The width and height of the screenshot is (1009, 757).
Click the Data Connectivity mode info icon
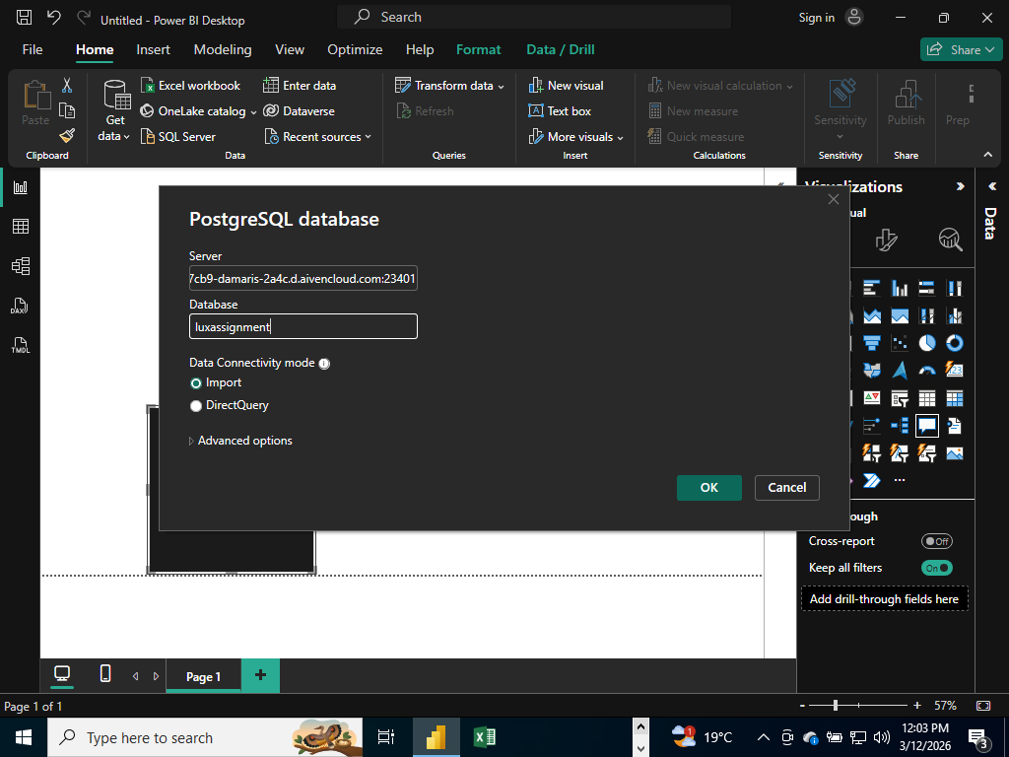click(x=324, y=364)
